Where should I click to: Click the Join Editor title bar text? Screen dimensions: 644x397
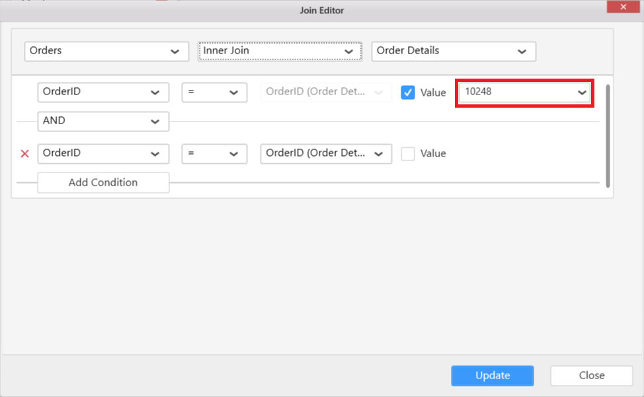coord(322,10)
